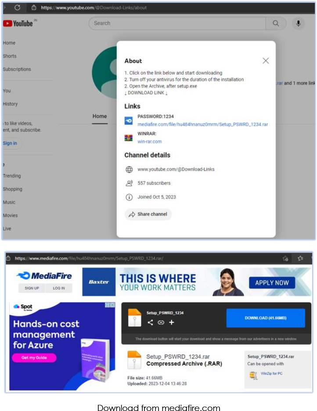The width and height of the screenshot is (317, 411).
Task: Open History in the YouTube sidebar
Action: [10, 104]
